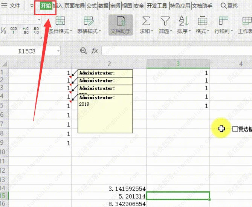Switch to the 开始 tab

[46, 6]
